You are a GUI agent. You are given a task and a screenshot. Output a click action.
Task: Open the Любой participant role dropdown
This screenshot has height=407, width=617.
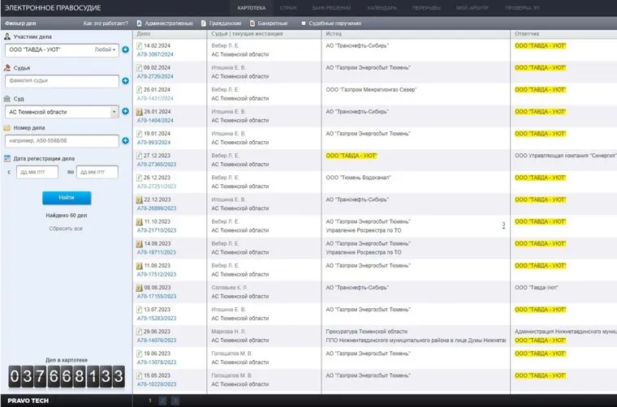point(106,50)
